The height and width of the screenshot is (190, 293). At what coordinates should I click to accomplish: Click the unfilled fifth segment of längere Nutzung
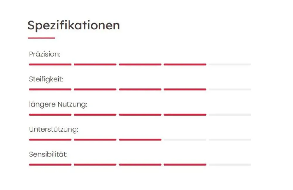pos(230,115)
